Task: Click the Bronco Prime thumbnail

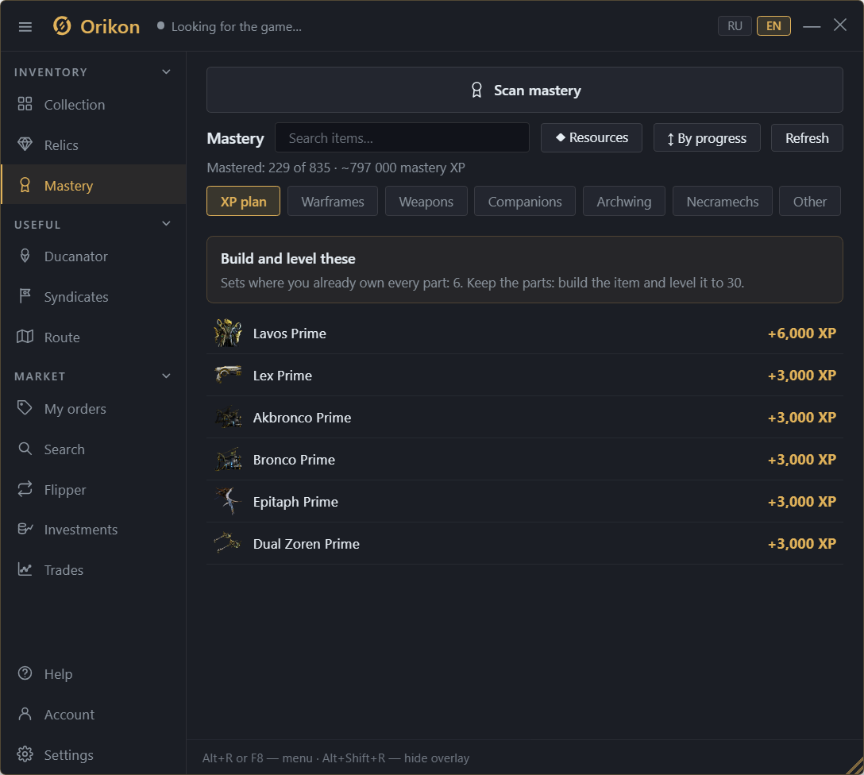Action: [x=228, y=459]
